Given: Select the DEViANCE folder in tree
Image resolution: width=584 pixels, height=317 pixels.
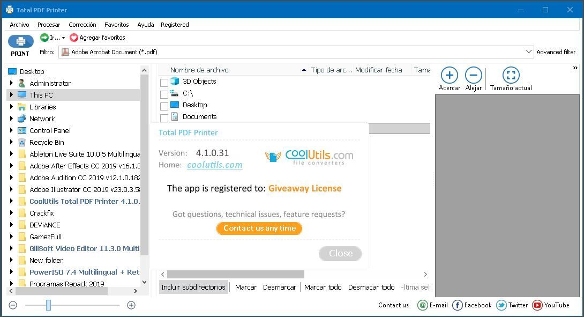Looking at the screenshot, I should coord(44,225).
